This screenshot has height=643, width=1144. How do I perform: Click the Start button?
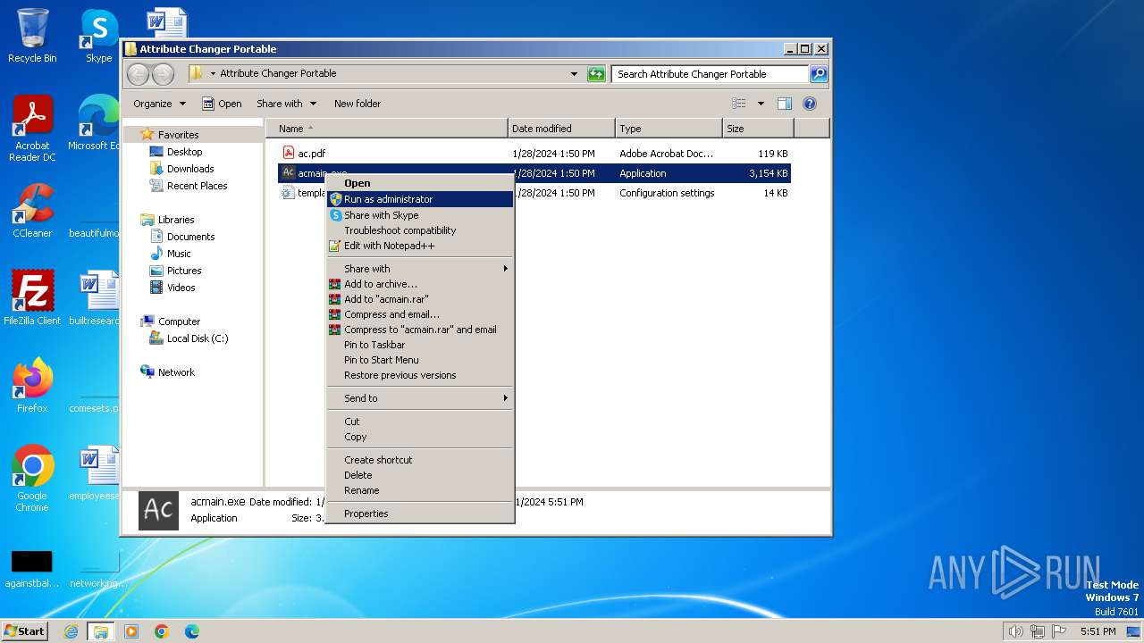25,631
